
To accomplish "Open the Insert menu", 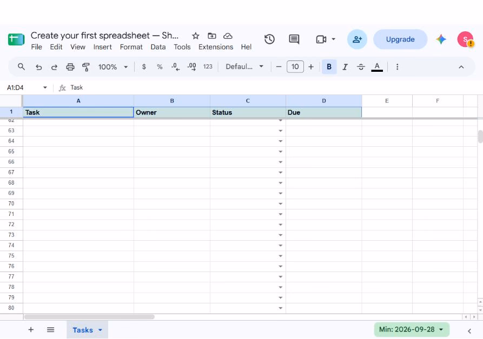I will click(x=103, y=47).
